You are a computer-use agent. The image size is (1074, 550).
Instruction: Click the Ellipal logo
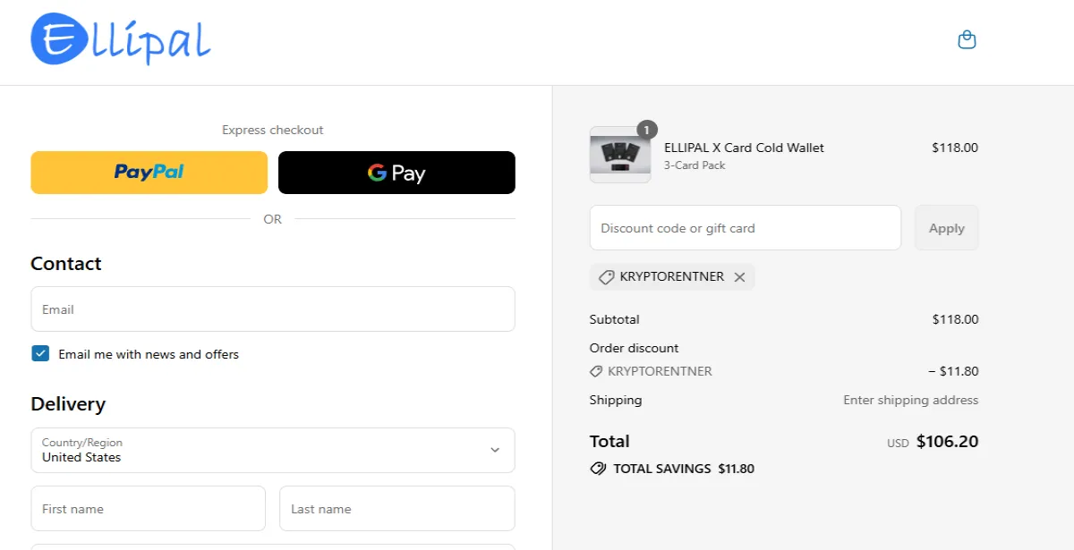tap(121, 40)
